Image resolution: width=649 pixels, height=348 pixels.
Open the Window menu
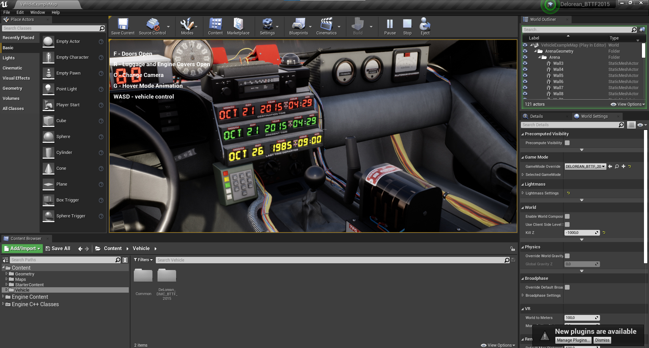tap(38, 12)
